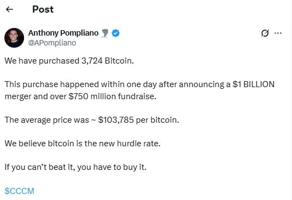Viewport: 292px width, 200px height.
Task: Click the Post page heading
Action: coord(43,9)
